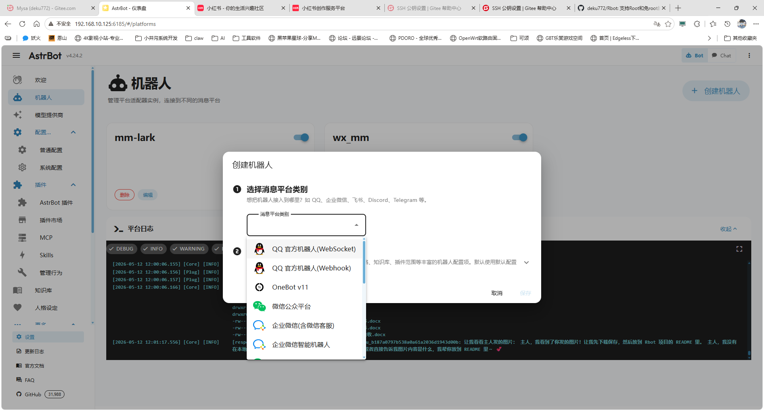This screenshot has width=764, height=411.
Task: Reload the browser page
Action: (22, 24)
